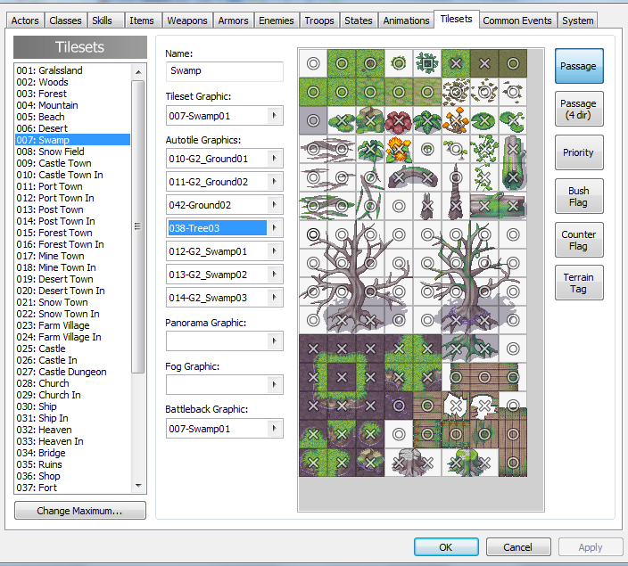
Task: Select the Terrain Tag mode button
Action: 579,283
